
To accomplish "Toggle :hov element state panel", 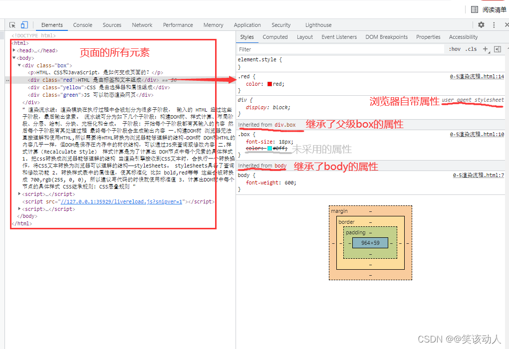I will pos(455,49).
